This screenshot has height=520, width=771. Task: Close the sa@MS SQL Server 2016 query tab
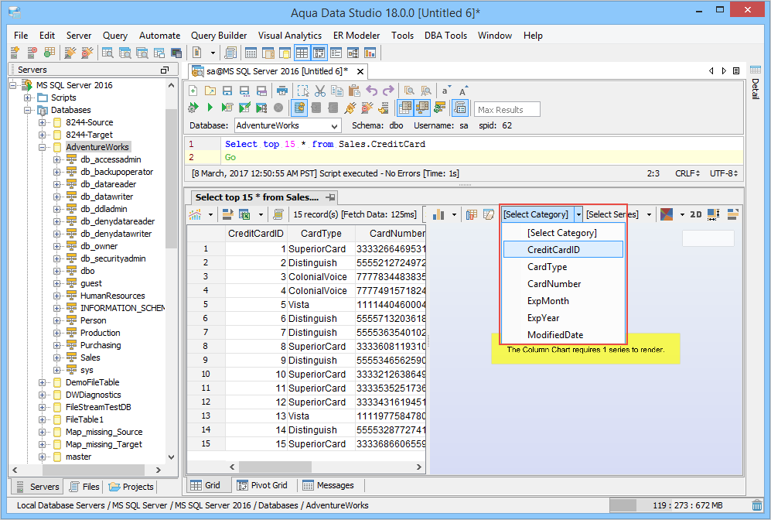click(360, 71)
